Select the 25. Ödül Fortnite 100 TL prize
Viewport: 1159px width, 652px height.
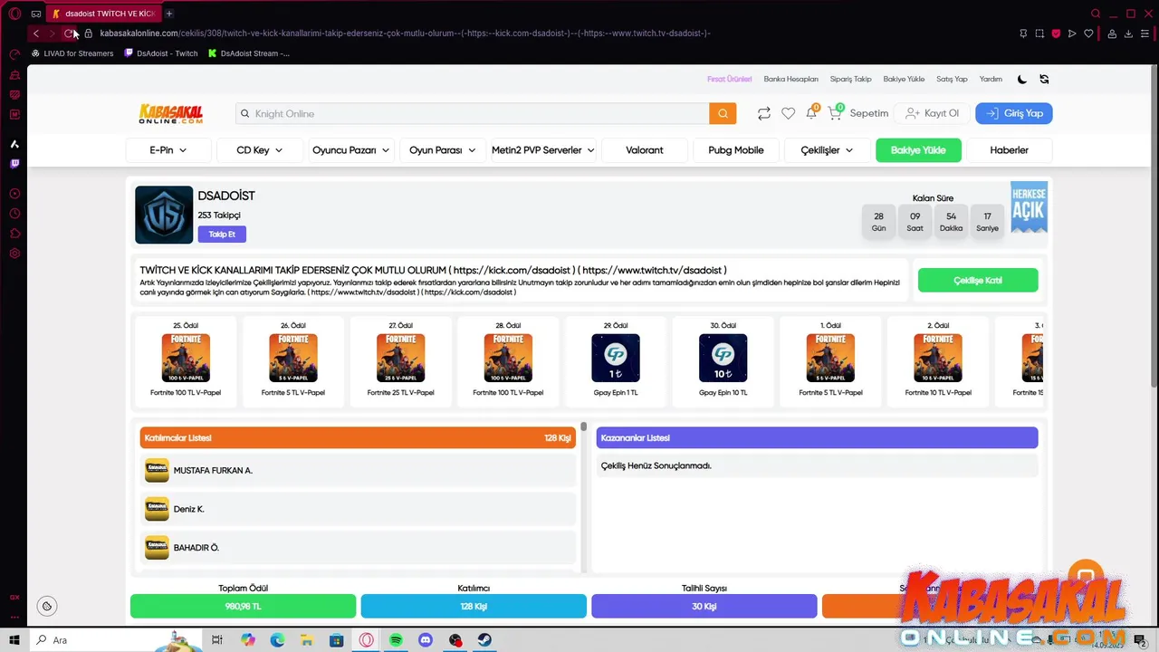point(186,358)
